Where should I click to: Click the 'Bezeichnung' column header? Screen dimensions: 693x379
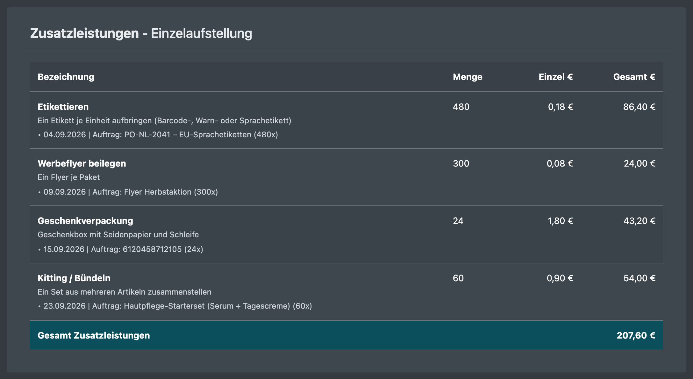coord(66,77)
